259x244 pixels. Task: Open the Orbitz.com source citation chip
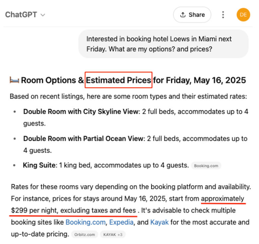pos(85,234)
